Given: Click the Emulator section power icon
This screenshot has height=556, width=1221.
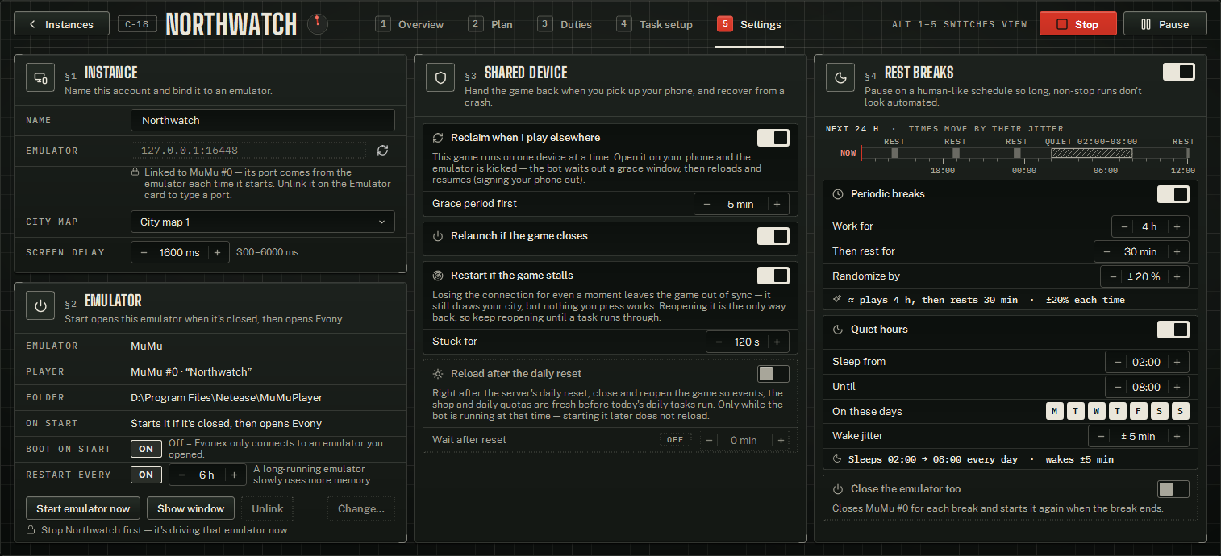Looking at the screenshot, I should point(40,306).
